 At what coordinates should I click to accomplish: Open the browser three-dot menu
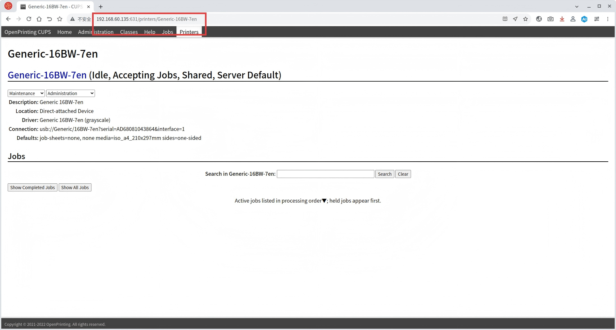[x=608, y=19]
